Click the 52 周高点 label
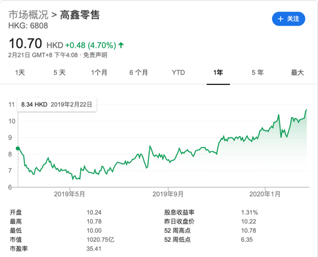Image resolution: width=318 pixels, height=257 pixels. coord(177,231)
